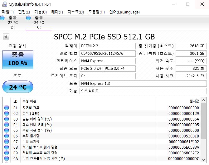Screen dimensions: 209x165
Task: Click the attribute list scroll up arrow
Action: click(x=203, y=100)
